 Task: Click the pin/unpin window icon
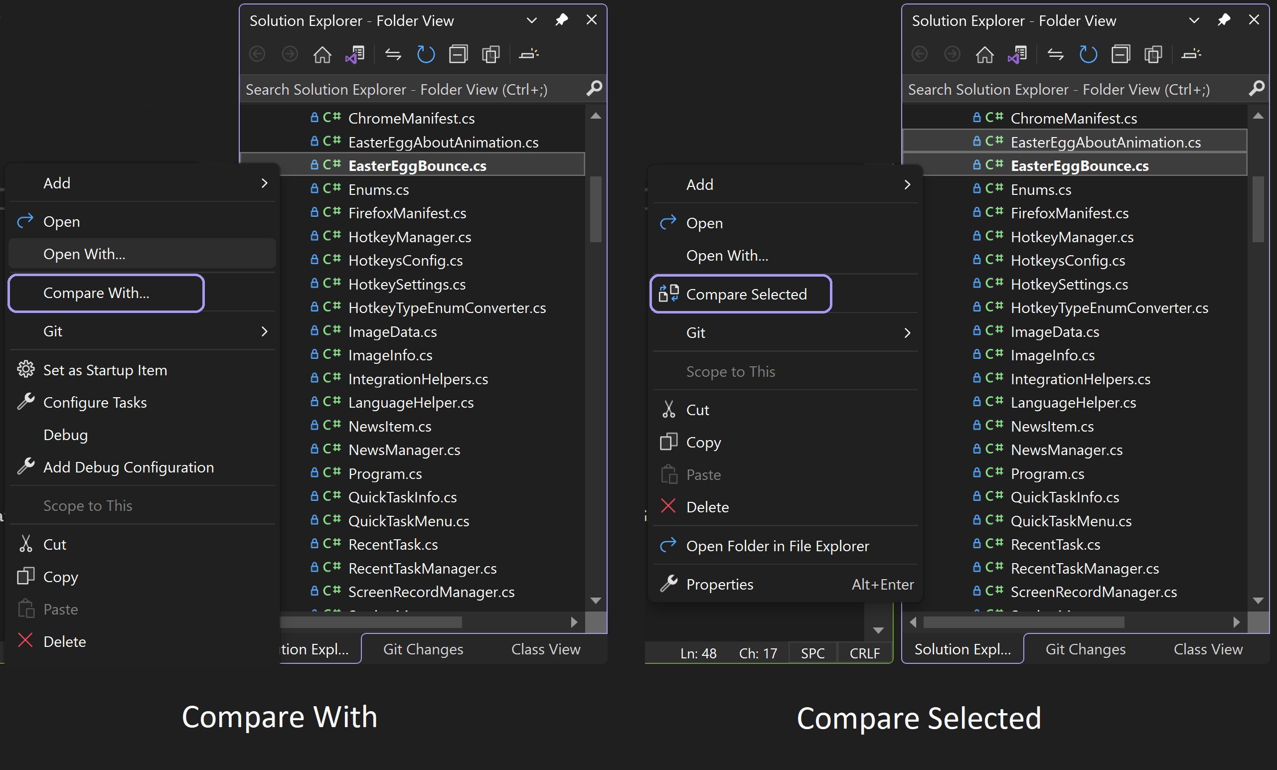point(561,18)
